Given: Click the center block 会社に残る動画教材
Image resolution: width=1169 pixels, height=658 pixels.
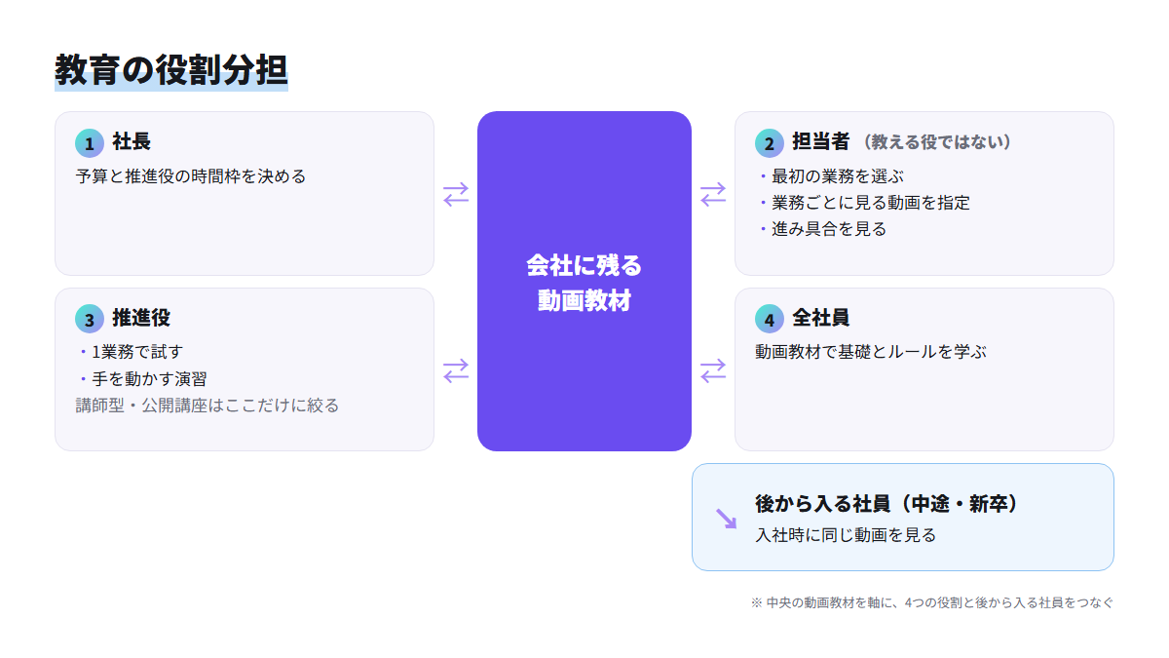Looking at the screenshot, I should click(x=584, y=281).
